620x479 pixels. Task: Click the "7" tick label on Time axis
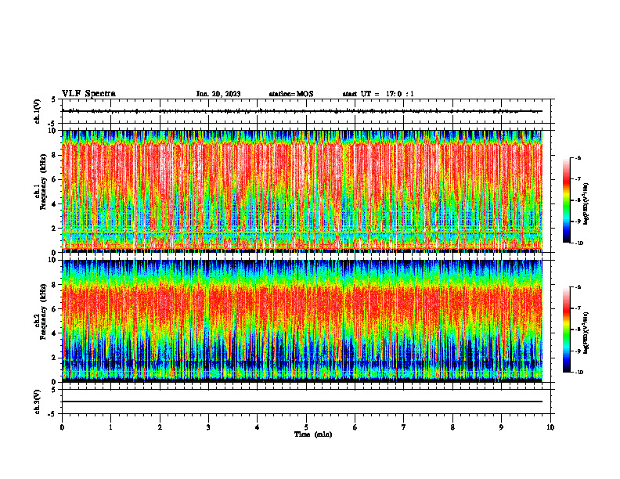[404, 427]
